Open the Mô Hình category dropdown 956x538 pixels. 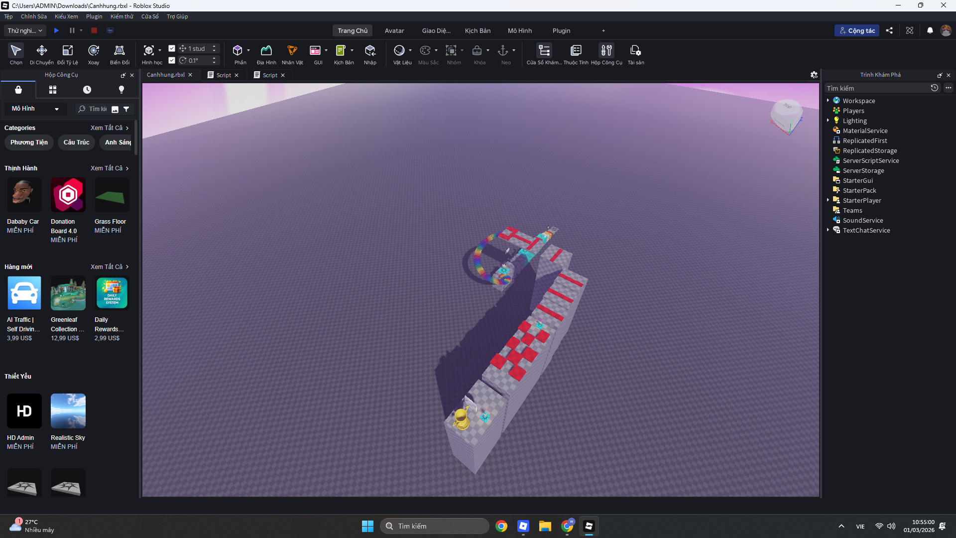click(x=35, y=109)
